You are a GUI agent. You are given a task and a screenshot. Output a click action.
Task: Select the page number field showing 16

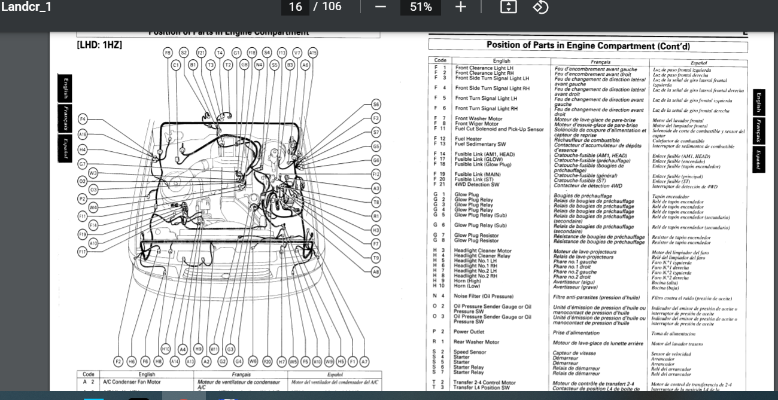coord(295,7)
